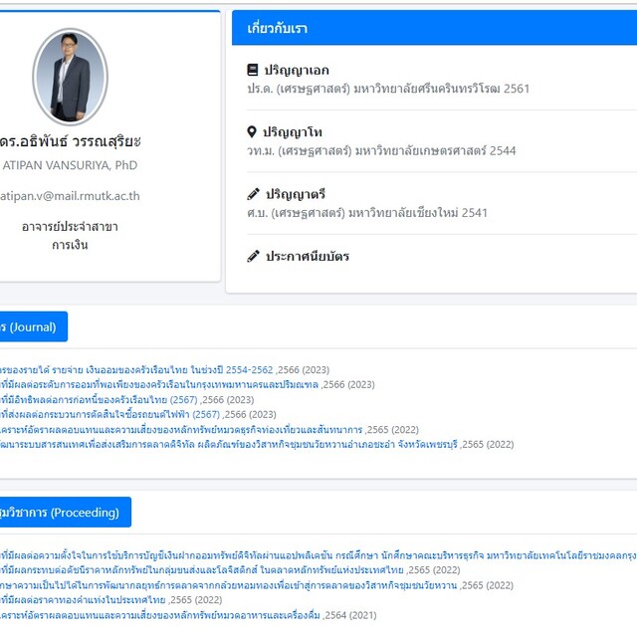Open the Proceeding section button
This screenshot has width=637, height=637.
pyautogui.click(x=64, y=512)
